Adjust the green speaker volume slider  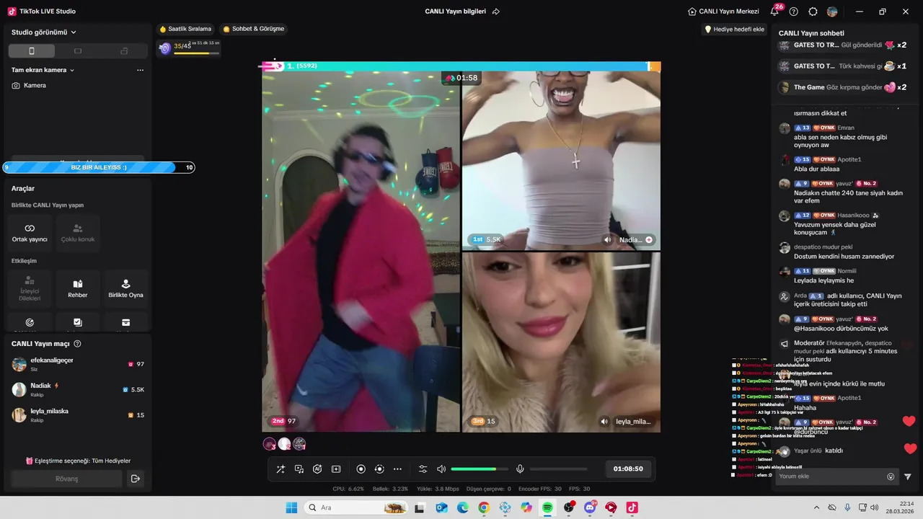coord(479,469)
